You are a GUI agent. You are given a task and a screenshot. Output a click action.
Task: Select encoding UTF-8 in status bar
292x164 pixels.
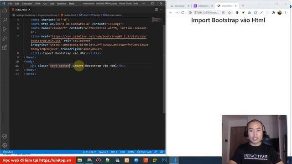point(114,152)
